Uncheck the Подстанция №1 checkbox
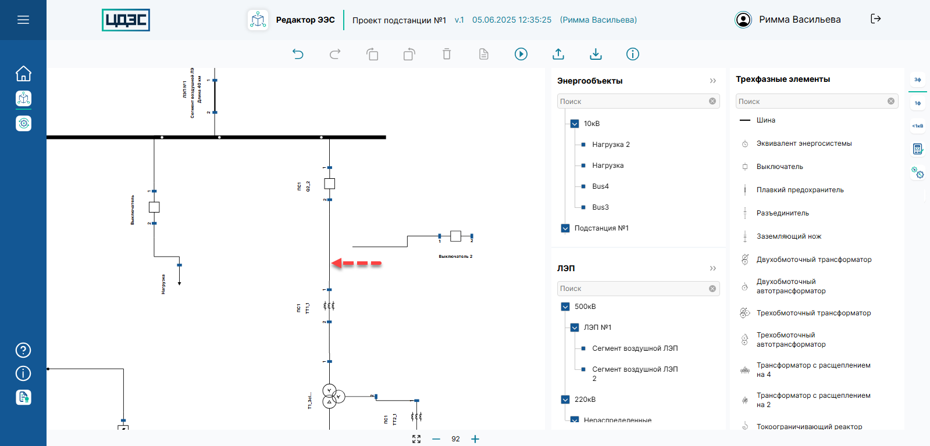 tap(565, 228)
